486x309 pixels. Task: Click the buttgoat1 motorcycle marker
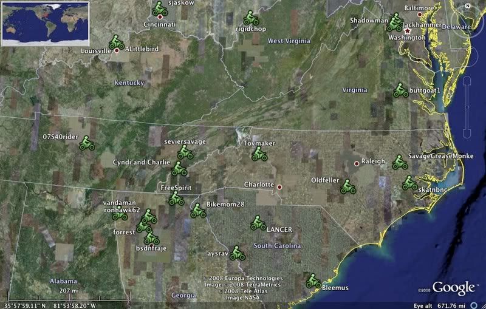click(x=401, y=90)
